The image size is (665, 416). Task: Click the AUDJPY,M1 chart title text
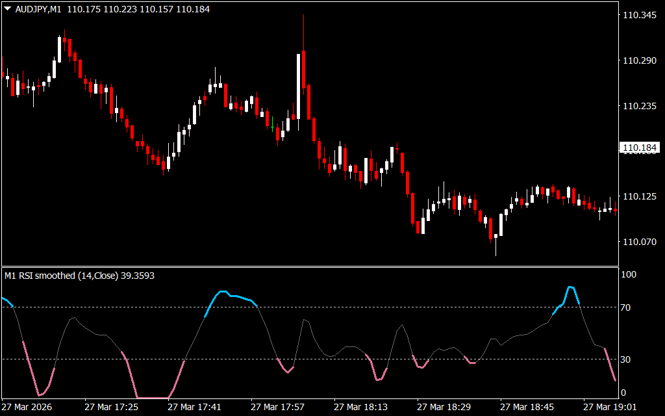38,10
